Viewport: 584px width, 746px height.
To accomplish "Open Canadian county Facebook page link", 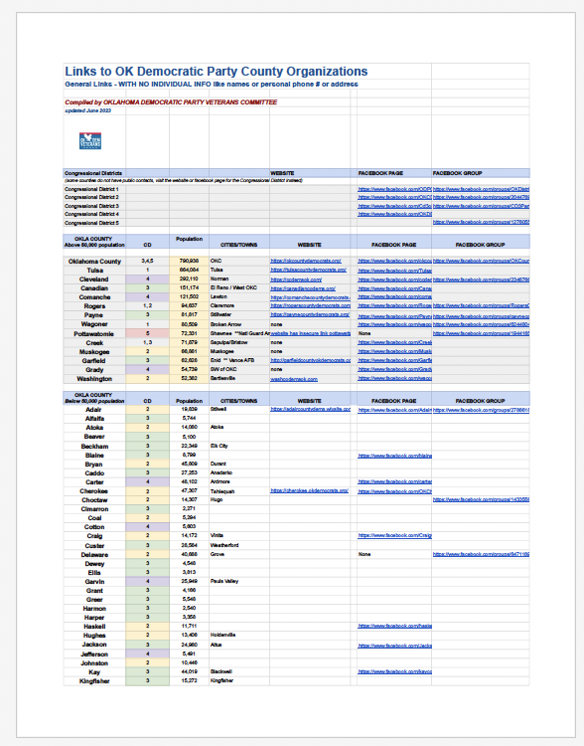I will click(x=394, y=288).
